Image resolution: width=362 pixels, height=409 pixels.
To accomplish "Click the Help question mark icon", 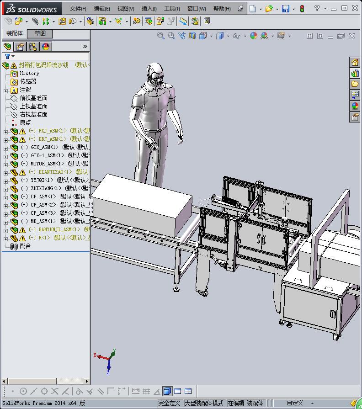I will pos(317,9).
